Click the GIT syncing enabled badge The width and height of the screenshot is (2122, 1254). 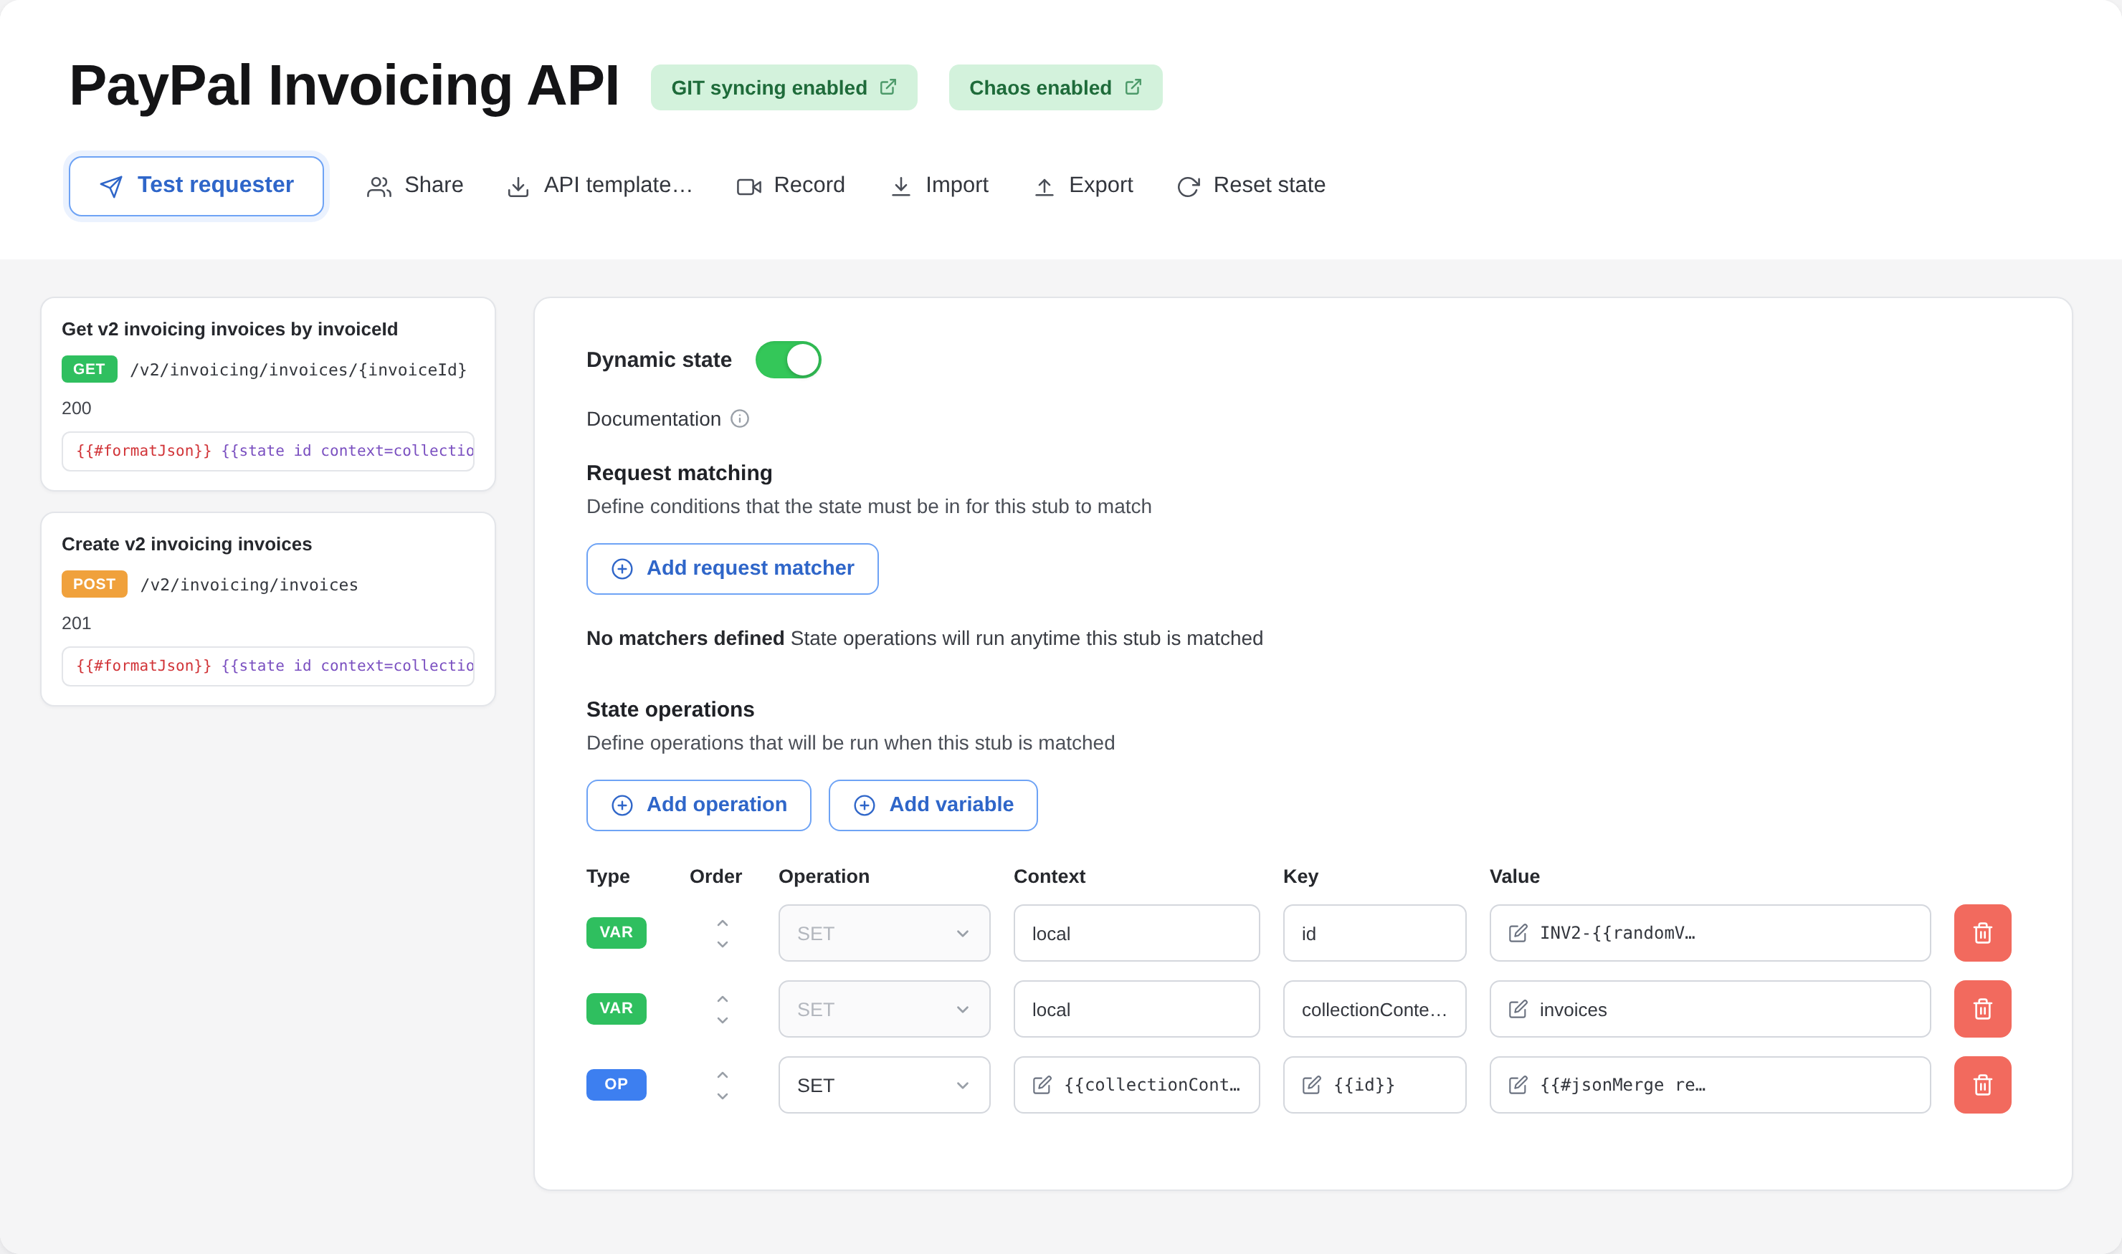point(784,87)
